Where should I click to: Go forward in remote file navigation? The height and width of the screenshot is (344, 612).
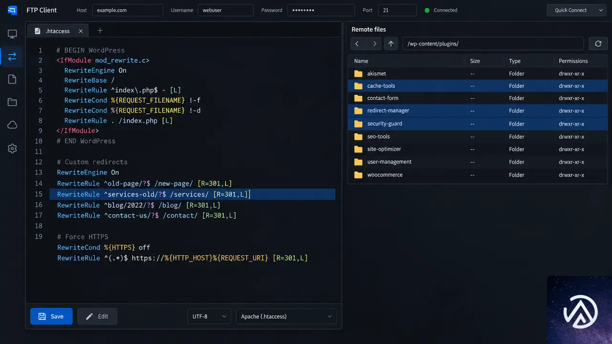pos(375,43)
